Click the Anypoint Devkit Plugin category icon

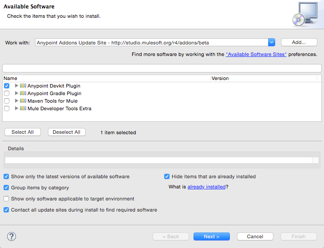(x=23, y=86)
